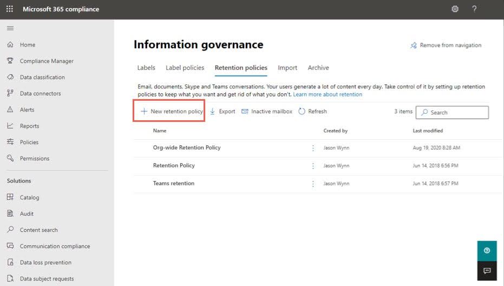The image size is (504, 286).
Task: Click the Inactive mailbox envelope icon
Action: (245, 111)
